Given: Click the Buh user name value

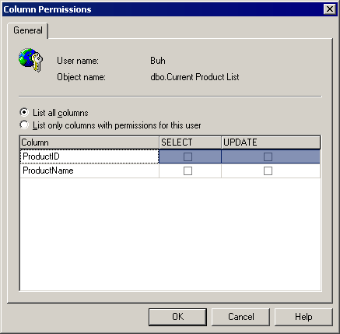Looking at the screenshot, I should coord(158,61).
